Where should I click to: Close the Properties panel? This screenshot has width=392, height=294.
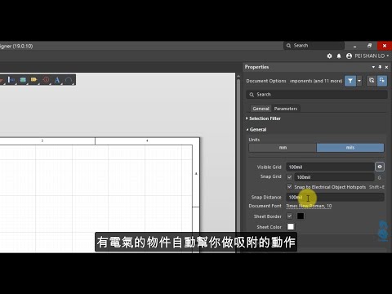[386, 67]
